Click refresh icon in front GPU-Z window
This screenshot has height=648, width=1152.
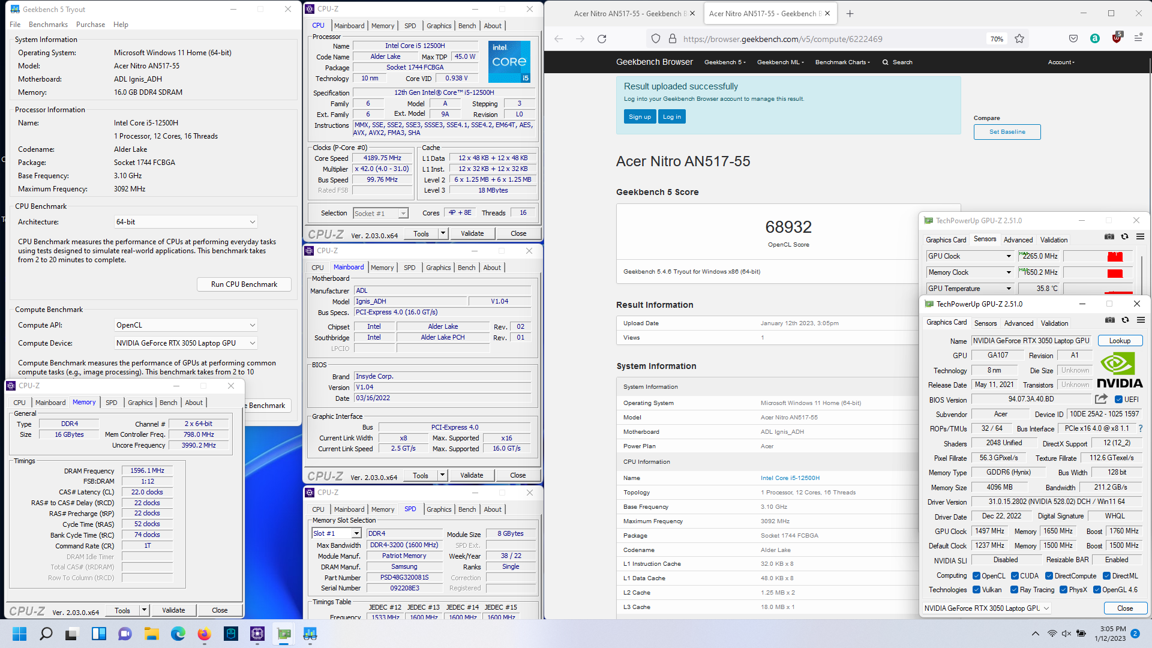tap(1126, 320)
